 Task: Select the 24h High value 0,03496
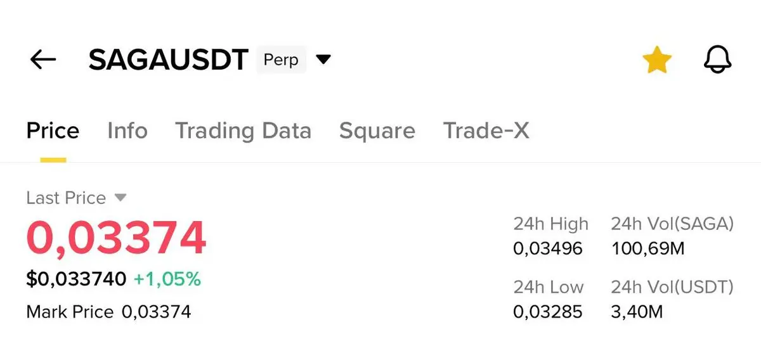click(x=548, y=248)
